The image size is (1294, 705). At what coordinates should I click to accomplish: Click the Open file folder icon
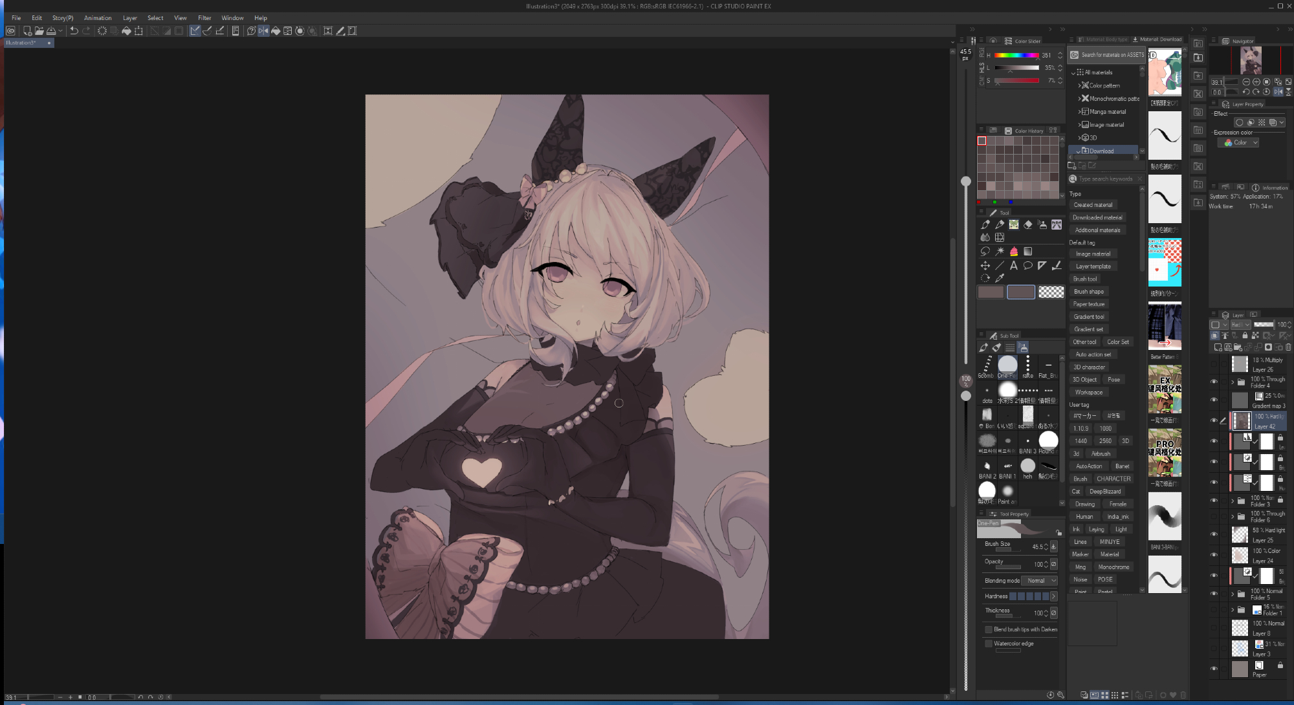39,31
